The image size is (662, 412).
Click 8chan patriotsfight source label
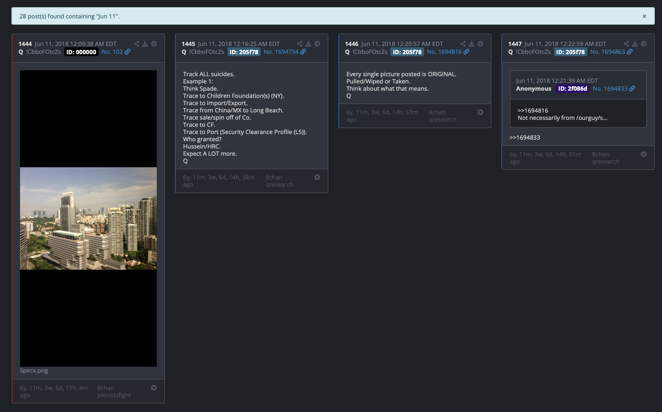pos(114,391)
